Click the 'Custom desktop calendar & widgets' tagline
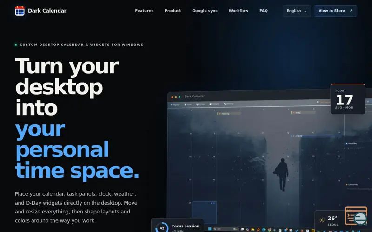 (x=81, y=45)
